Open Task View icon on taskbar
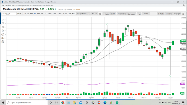The width and height of the screenshot is (187, 105). (56, 103)
